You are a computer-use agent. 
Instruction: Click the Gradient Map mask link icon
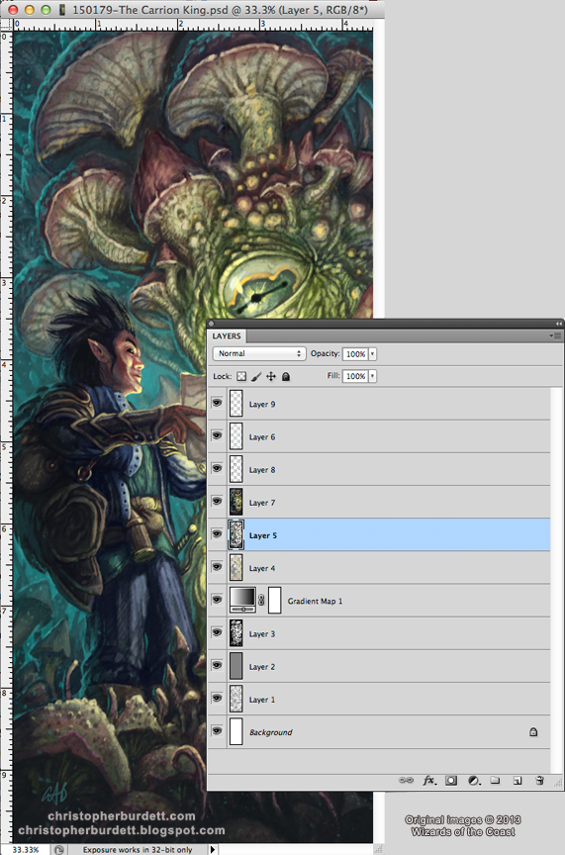[x=261, y=601]
